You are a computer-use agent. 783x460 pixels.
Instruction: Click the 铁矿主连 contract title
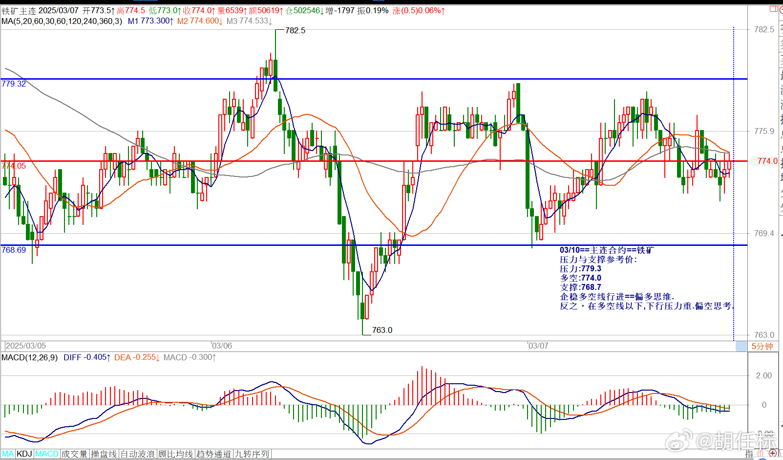click(19, 10)
